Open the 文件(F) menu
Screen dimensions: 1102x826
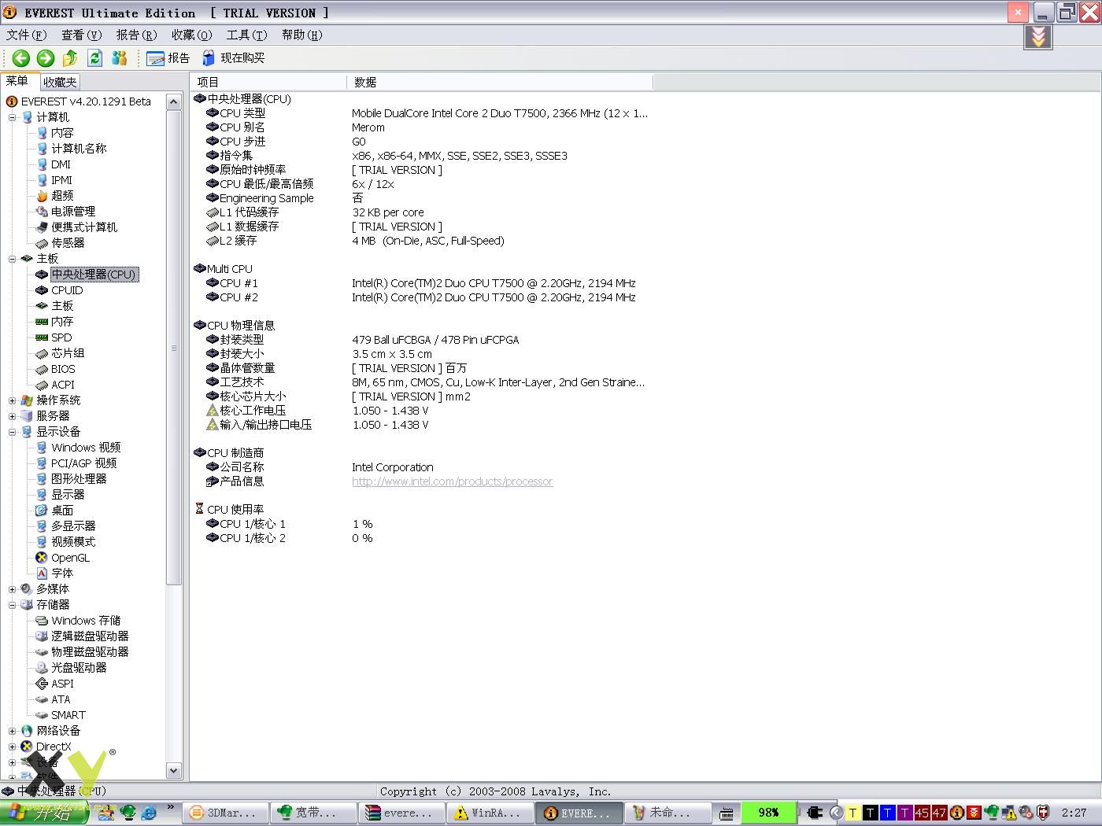(27, 35)
